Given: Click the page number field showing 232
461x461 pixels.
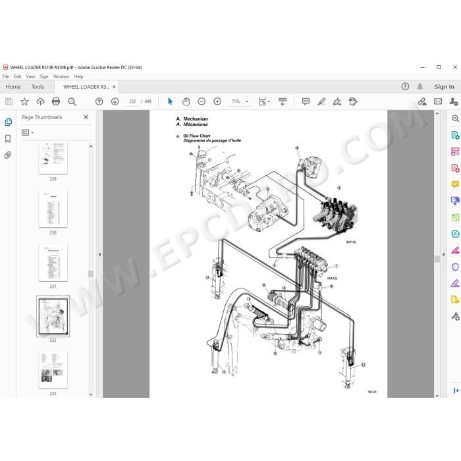Looking at the screenshot, I should [132, 101].
